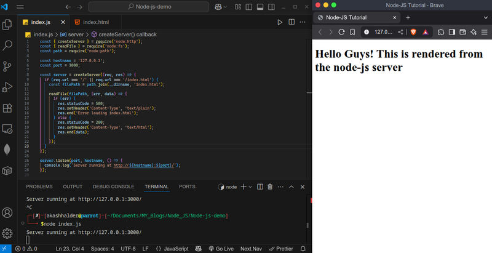Kill the terminal with the trash icon
This screenshot has height=253, width=492.
[270, 187]
